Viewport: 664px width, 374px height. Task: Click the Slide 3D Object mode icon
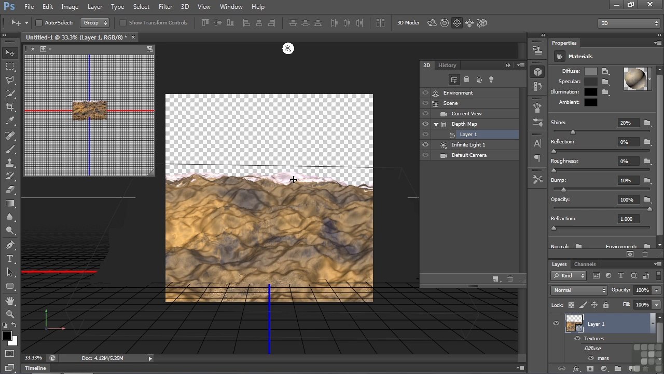coord(469,23)
